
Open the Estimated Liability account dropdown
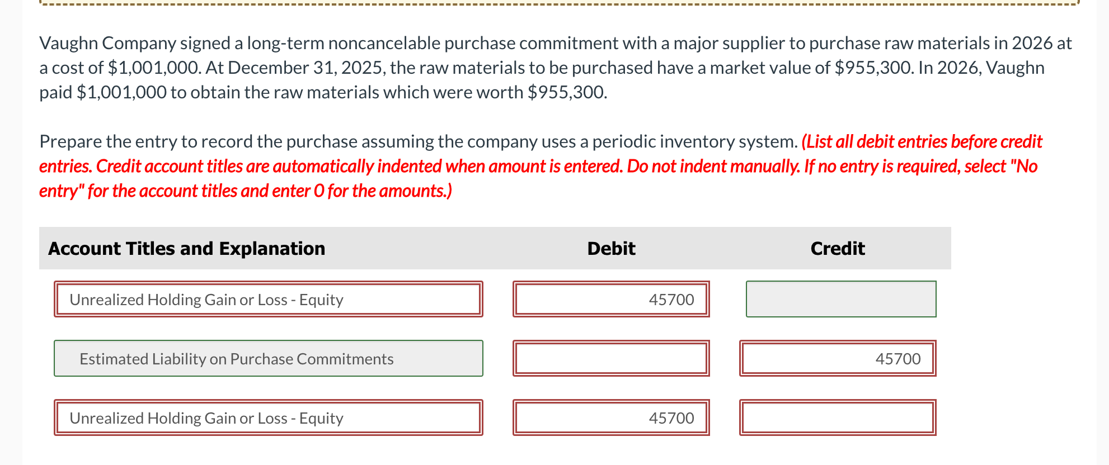pyautogui.click(x=267, y=358)
